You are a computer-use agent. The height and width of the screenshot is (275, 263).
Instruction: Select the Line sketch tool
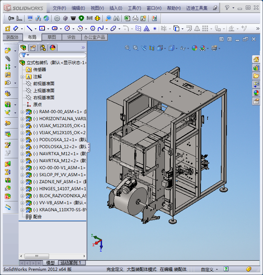pyautogui.click(x=29, y=28)
